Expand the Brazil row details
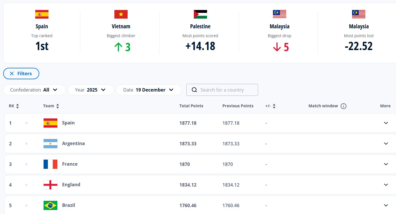The width and height of the screenshot is (396, 214). pyautogui.click(x=386, y=205)
